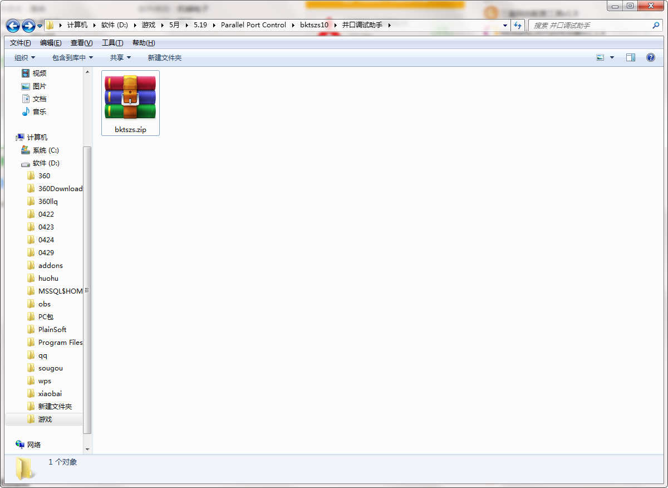Select the bktszs.zip archive file
Viewport: 668px width, 488px height.
130,103
